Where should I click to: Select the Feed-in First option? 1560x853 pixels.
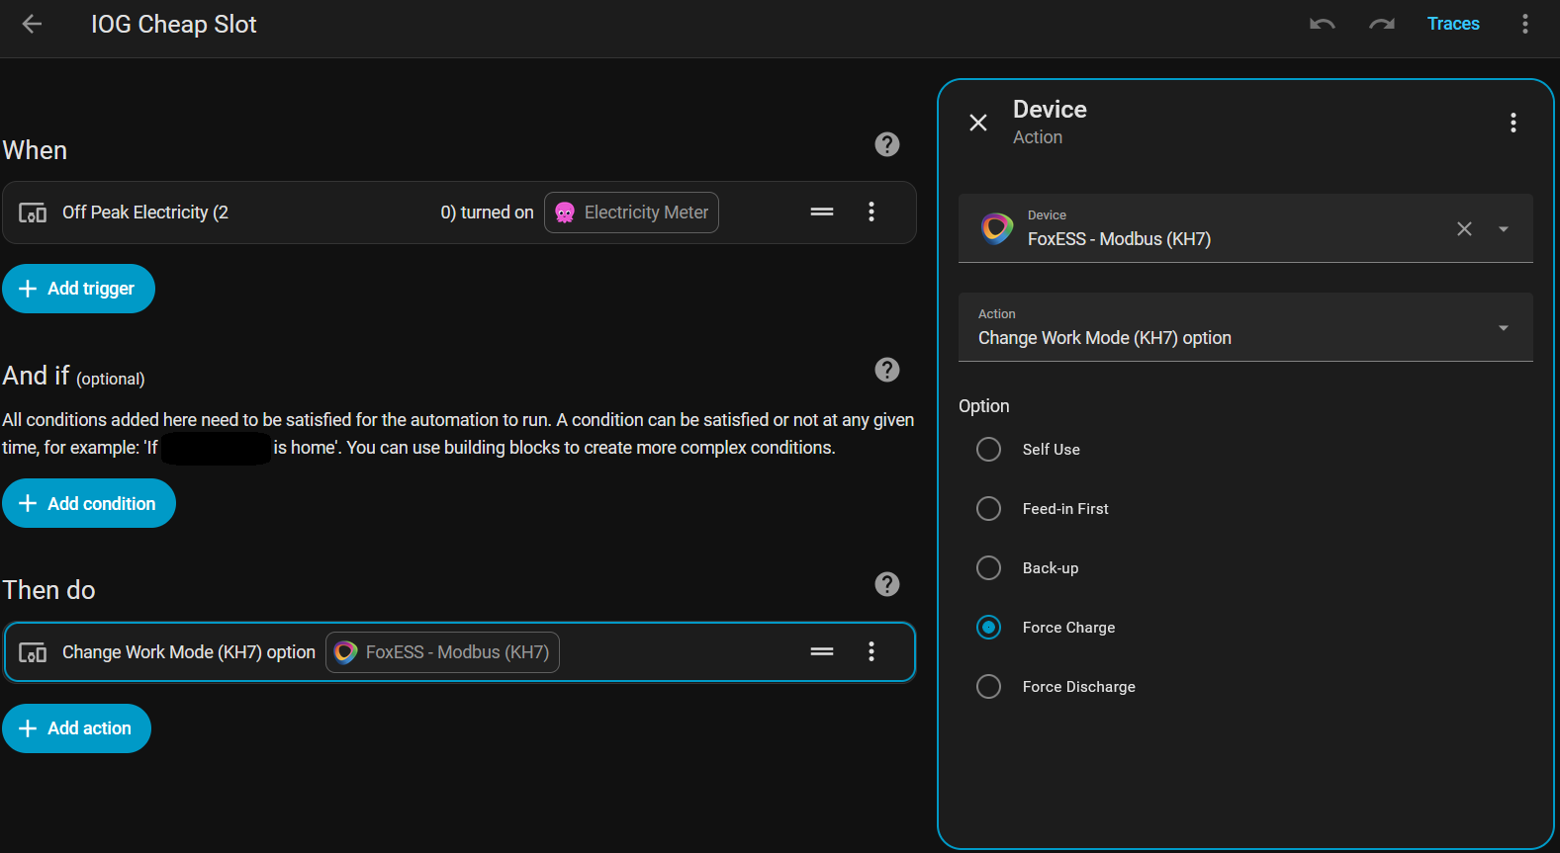point(988,509)
